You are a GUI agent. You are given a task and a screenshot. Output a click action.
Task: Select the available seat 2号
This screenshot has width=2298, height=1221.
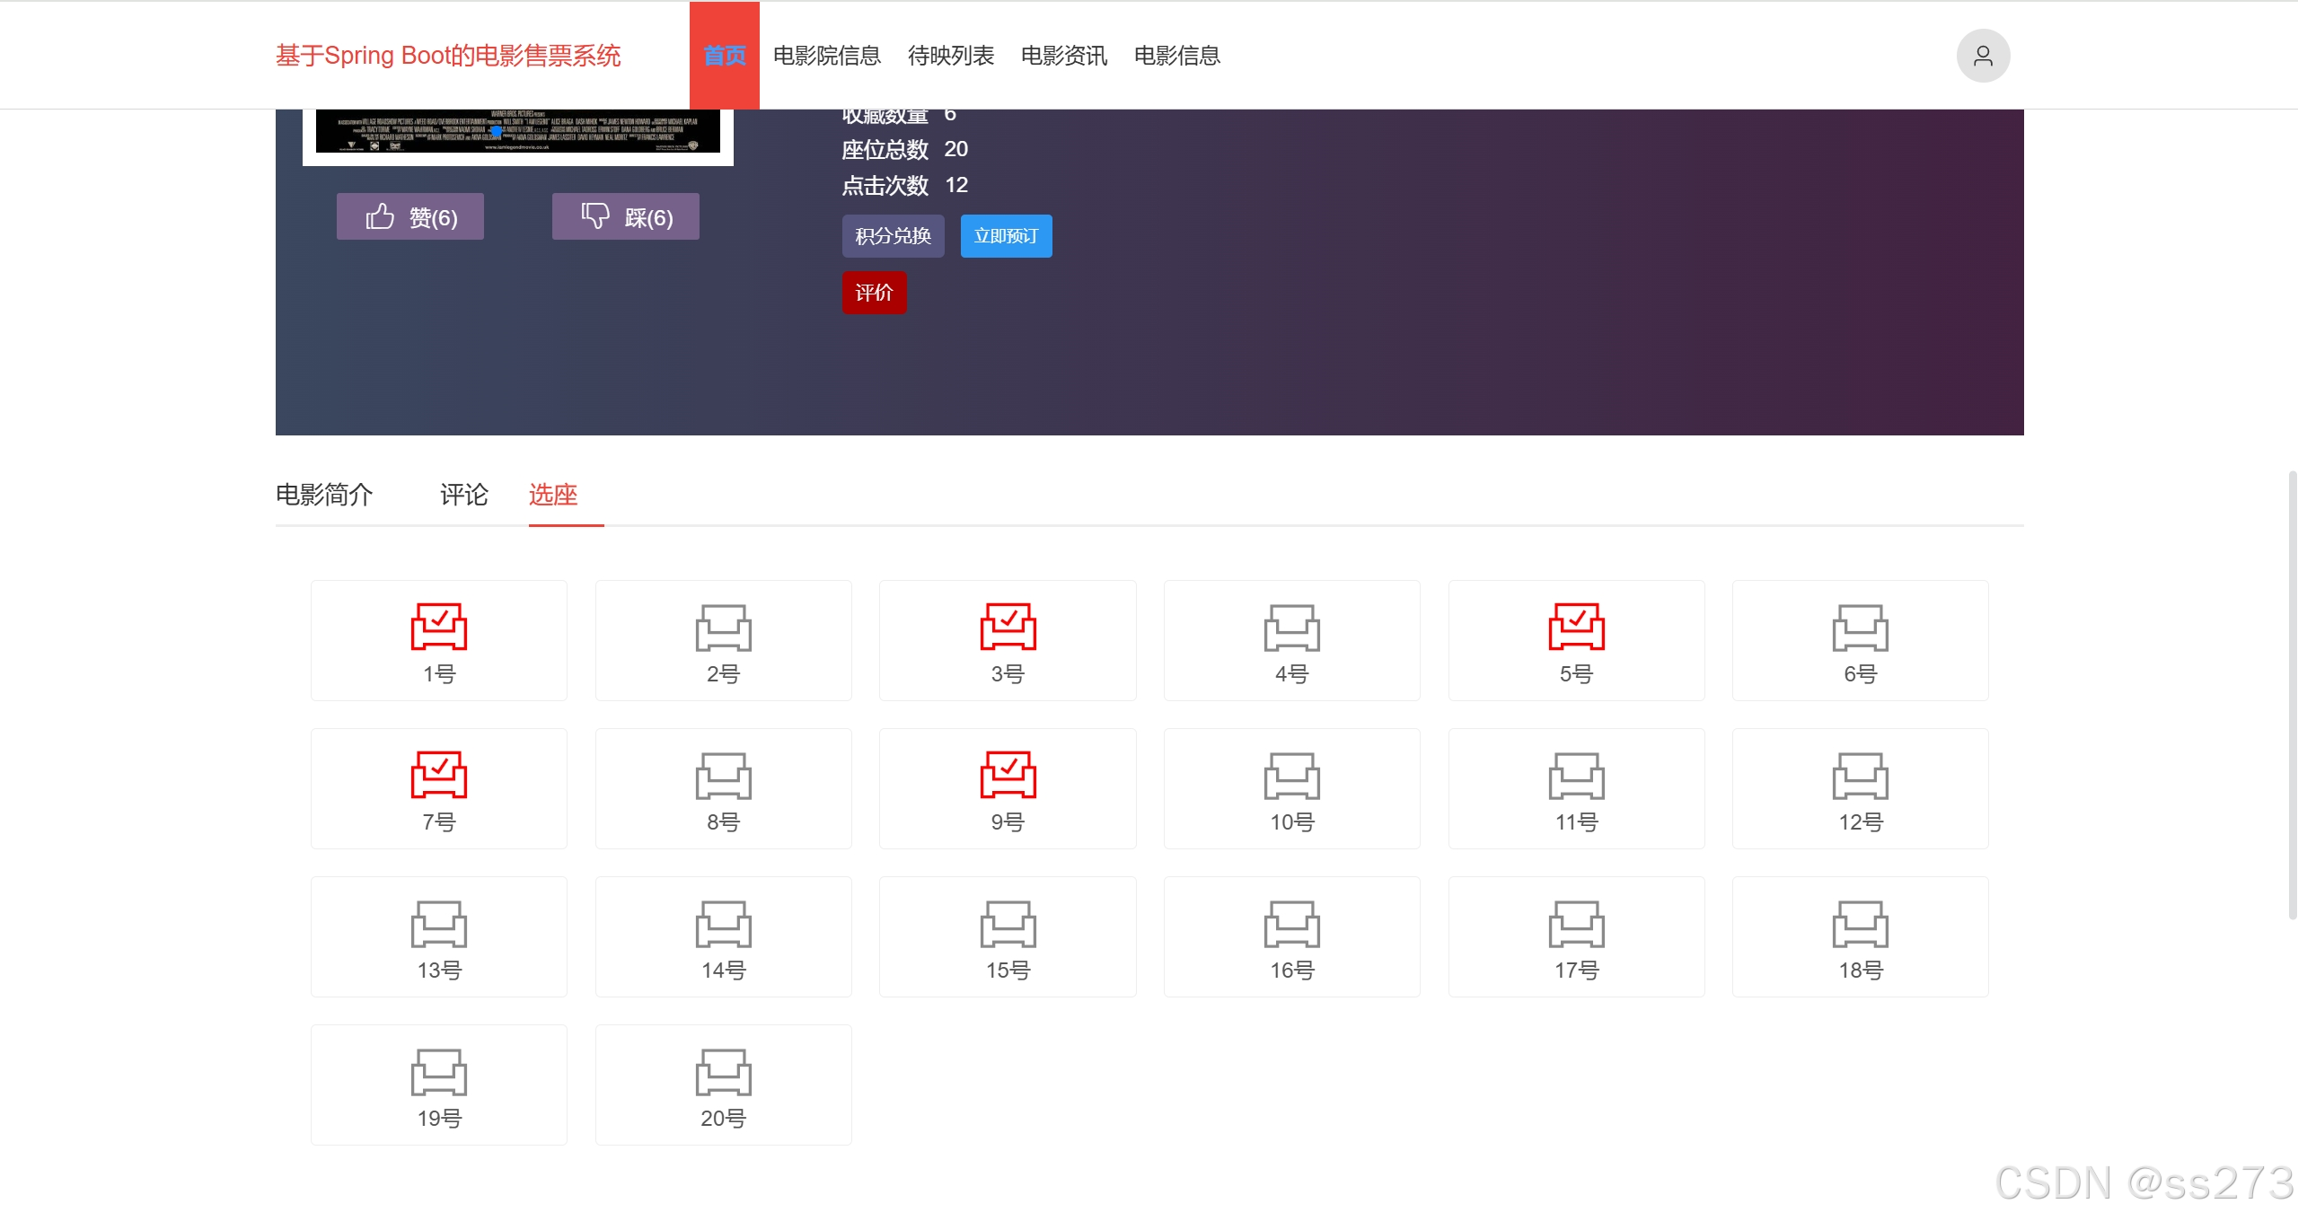coord(723,629)
